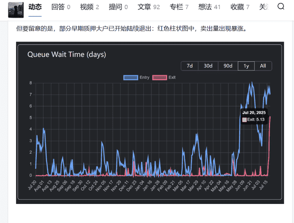The width and height of the screenshot is (294, 223).
Task: Toggle the blue Entry legend series
Action: [x=136, y=77]
